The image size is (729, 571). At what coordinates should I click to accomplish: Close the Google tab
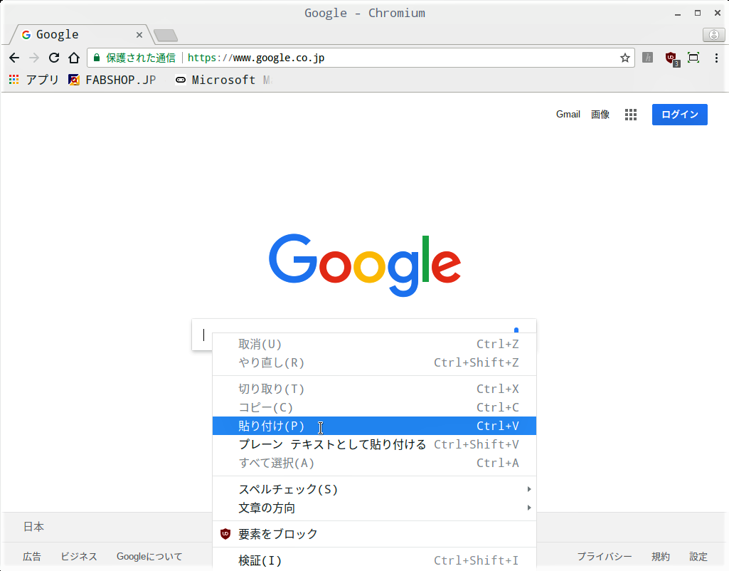(x=139, y=35)
